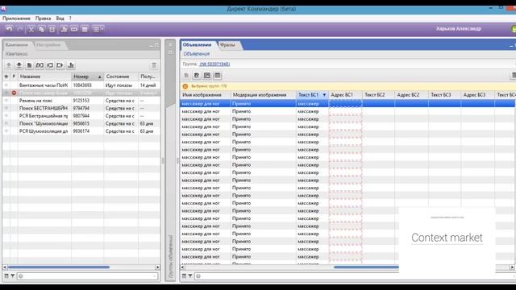Open the ? help menu
The width and height of the screenshot is (516, 290).
tap(70, 19)
